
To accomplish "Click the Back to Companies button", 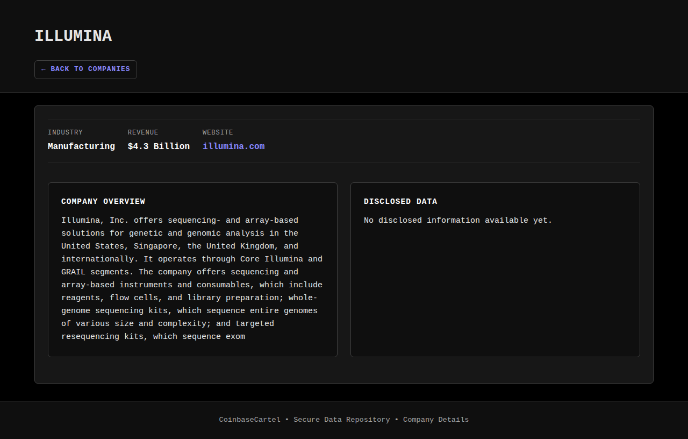I will [x=85, y=69].
